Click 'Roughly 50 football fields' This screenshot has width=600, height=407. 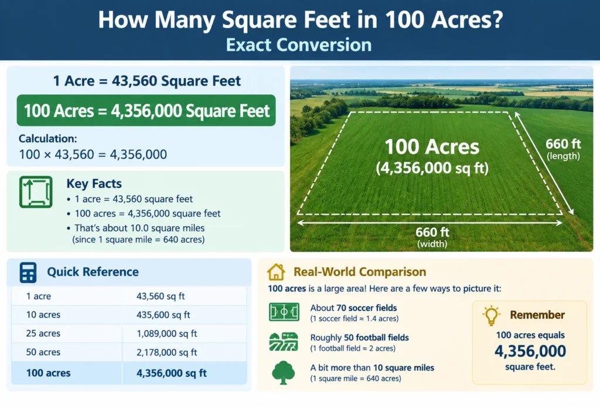pos(359,338)
